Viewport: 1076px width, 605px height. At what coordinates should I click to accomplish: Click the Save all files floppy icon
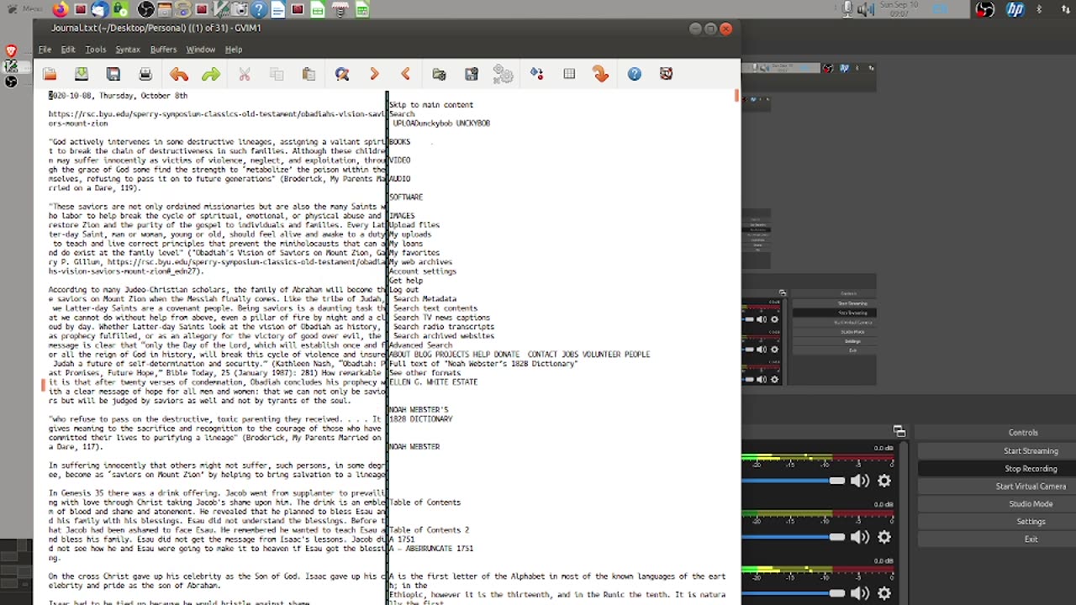pos(113,74)
